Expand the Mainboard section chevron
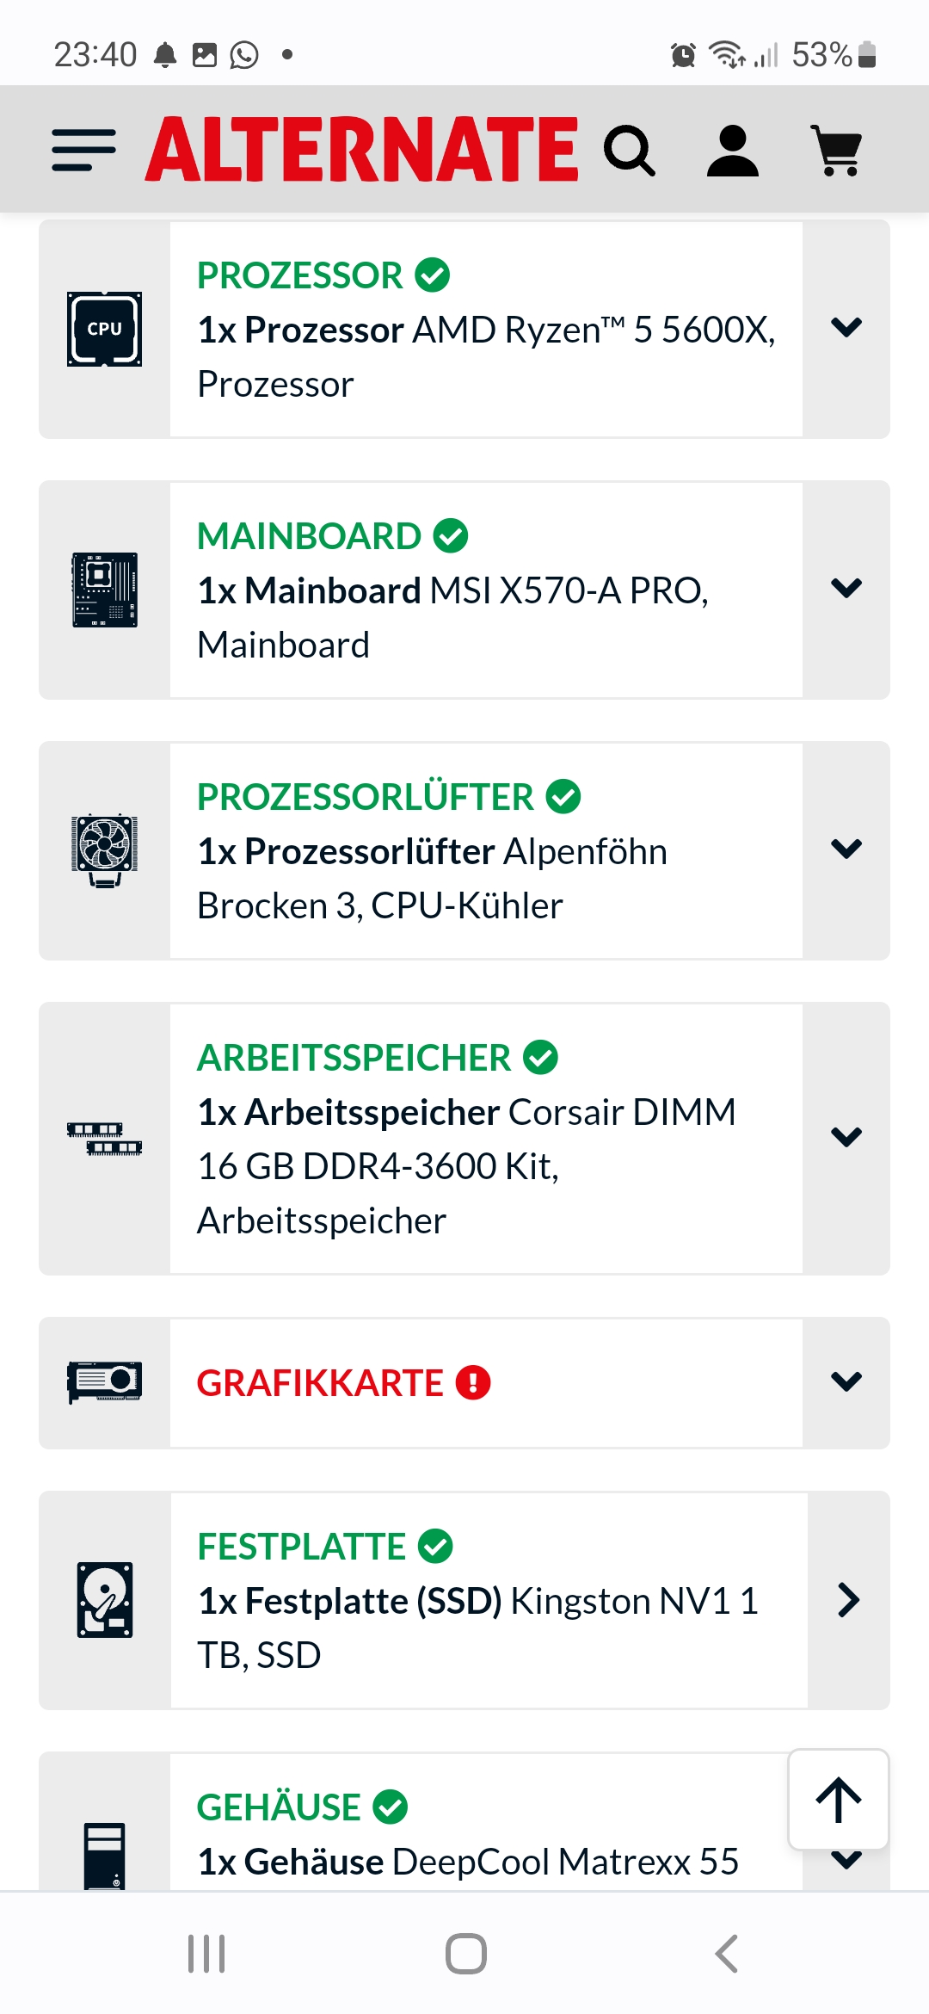Screen dimensions: 929x2014 [846, 589]
